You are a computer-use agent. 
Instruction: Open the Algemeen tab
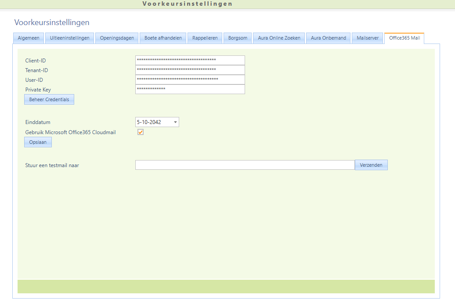[x=29, y=38]
